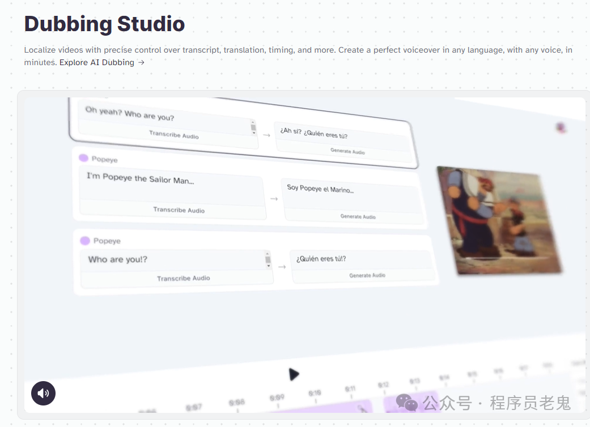Click Transcribe Audio under 'Who are you!?'
Screen dimensions: 590x427
183,278
